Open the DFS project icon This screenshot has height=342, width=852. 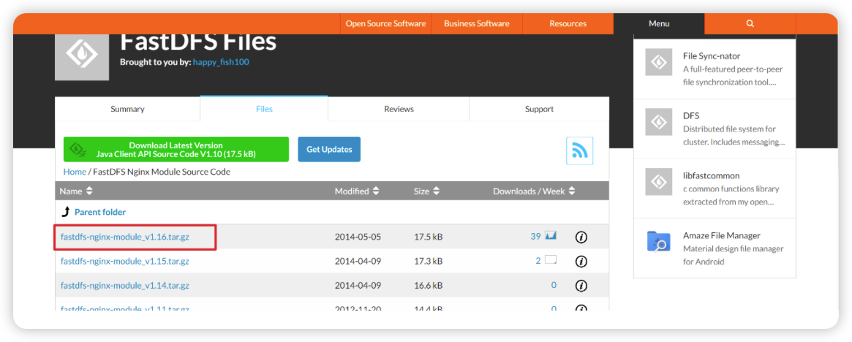tap(658, 122)
